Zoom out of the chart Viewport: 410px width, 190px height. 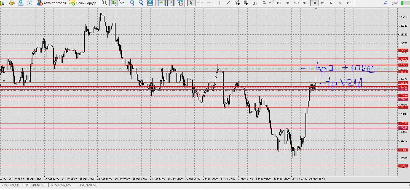(x=141, y=3)
